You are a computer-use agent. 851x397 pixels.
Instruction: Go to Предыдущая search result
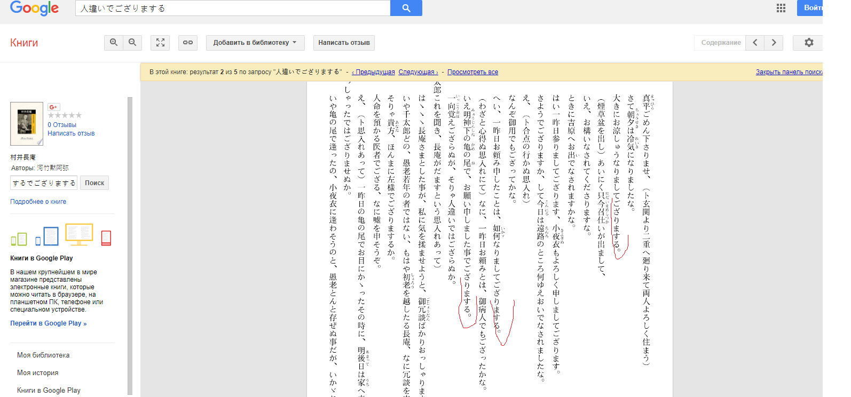coord(374,72)
